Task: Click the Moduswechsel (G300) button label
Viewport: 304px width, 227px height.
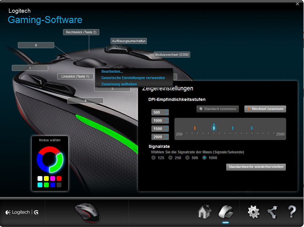Action: (172, 55)
